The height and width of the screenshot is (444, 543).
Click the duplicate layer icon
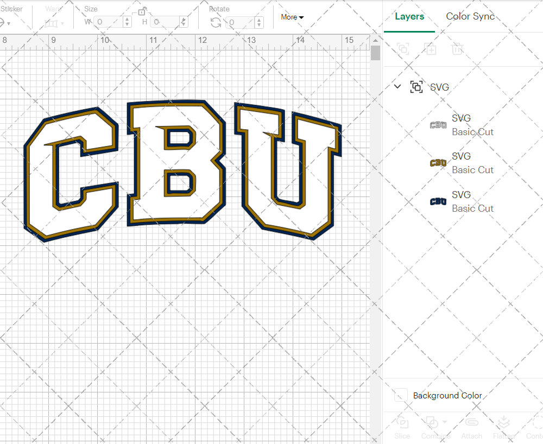point(430,49)
